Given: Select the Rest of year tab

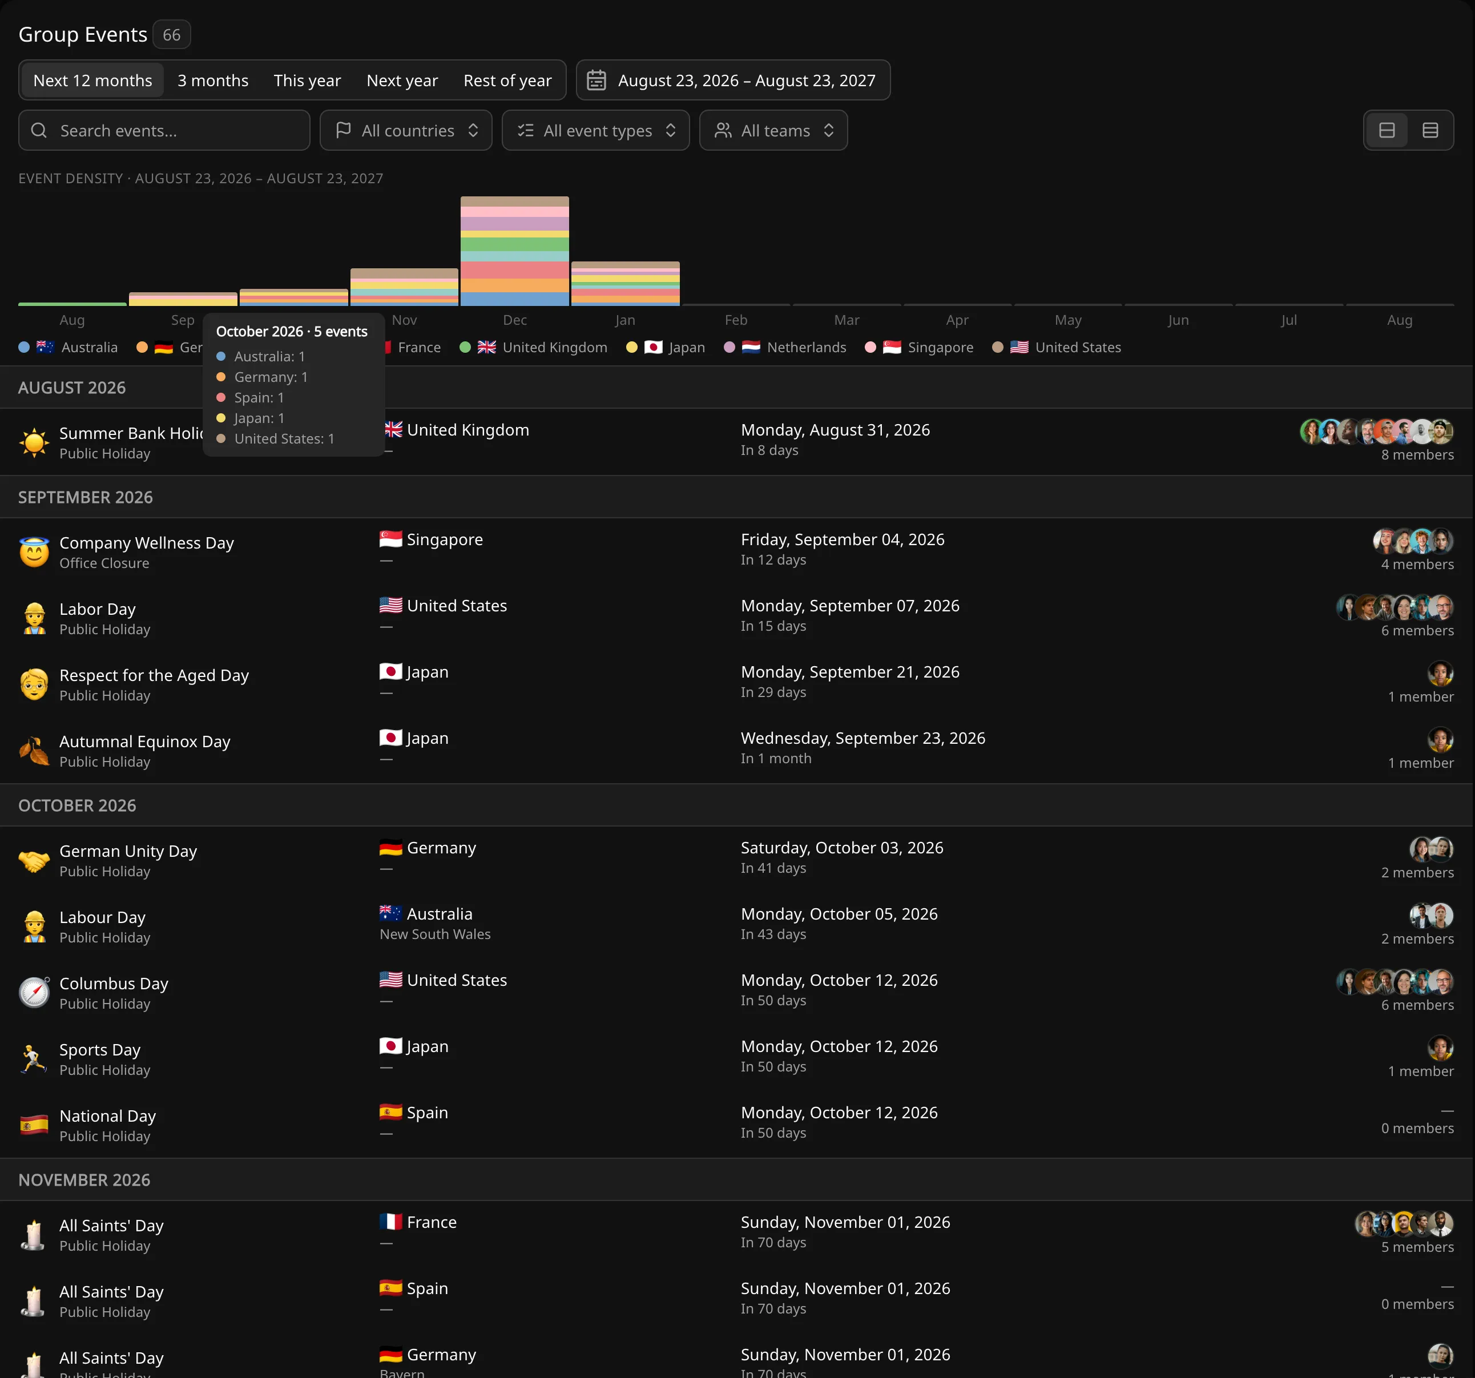Looking at the screenshot, I should click(507, 80).
